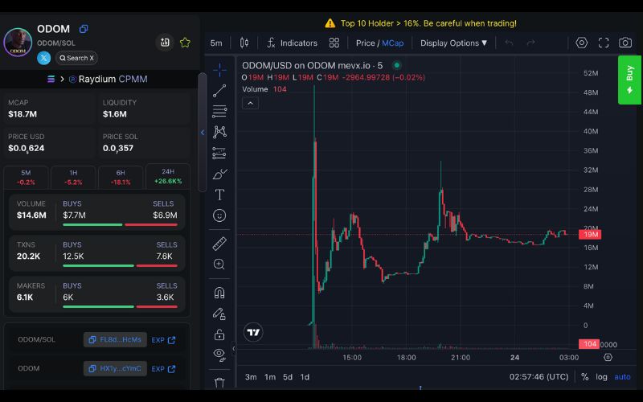
Task: Click the left panel scrollbar
Action: coord(203,132)
